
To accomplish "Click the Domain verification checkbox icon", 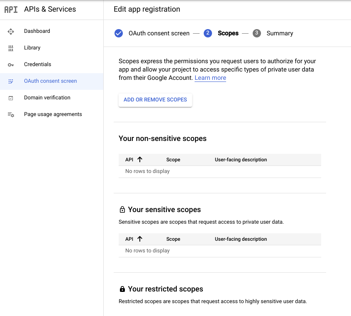I will coord(11,98).
